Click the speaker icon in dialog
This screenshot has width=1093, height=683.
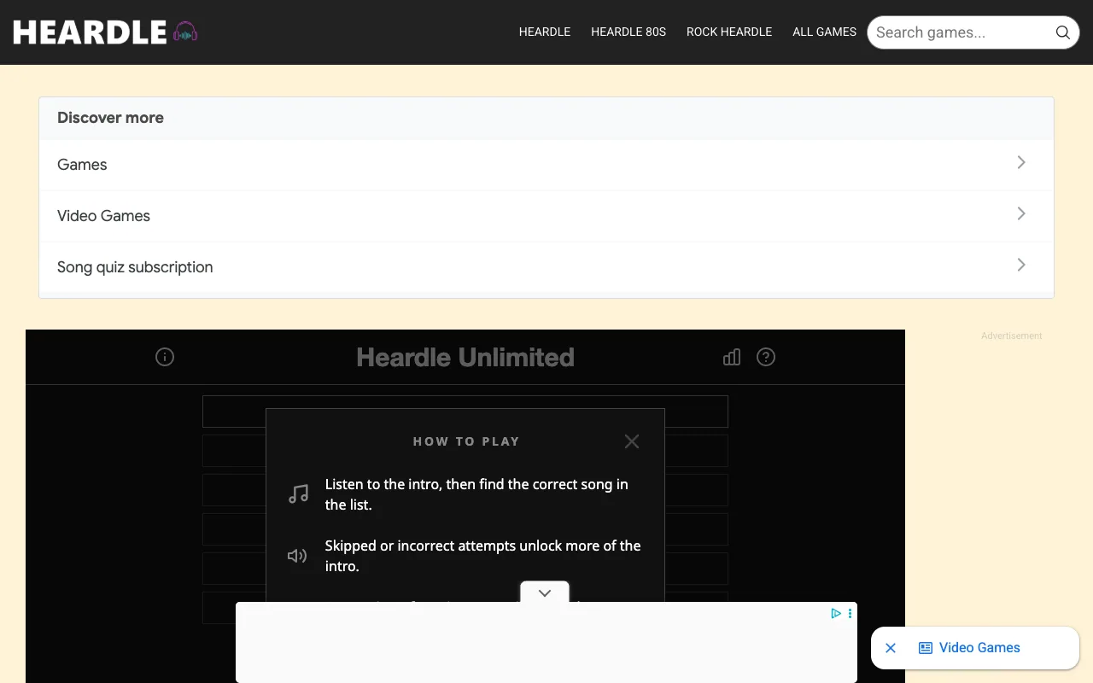click(x=297, y=556)
